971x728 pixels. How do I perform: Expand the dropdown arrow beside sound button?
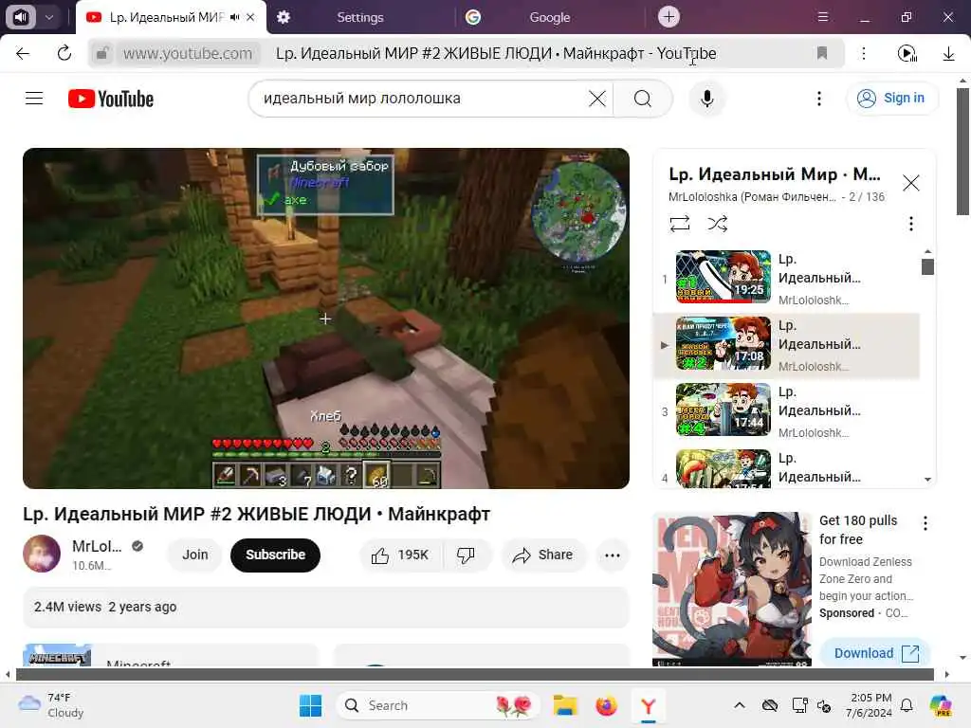coord(49,17)
